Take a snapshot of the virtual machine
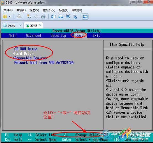Screen dimensions: 153x143 [29, 16]
